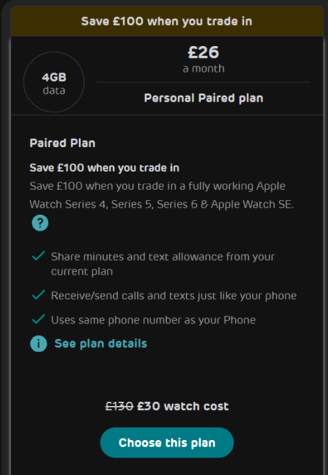
Task: Click the Paired Plan heading
Action: 62,143
